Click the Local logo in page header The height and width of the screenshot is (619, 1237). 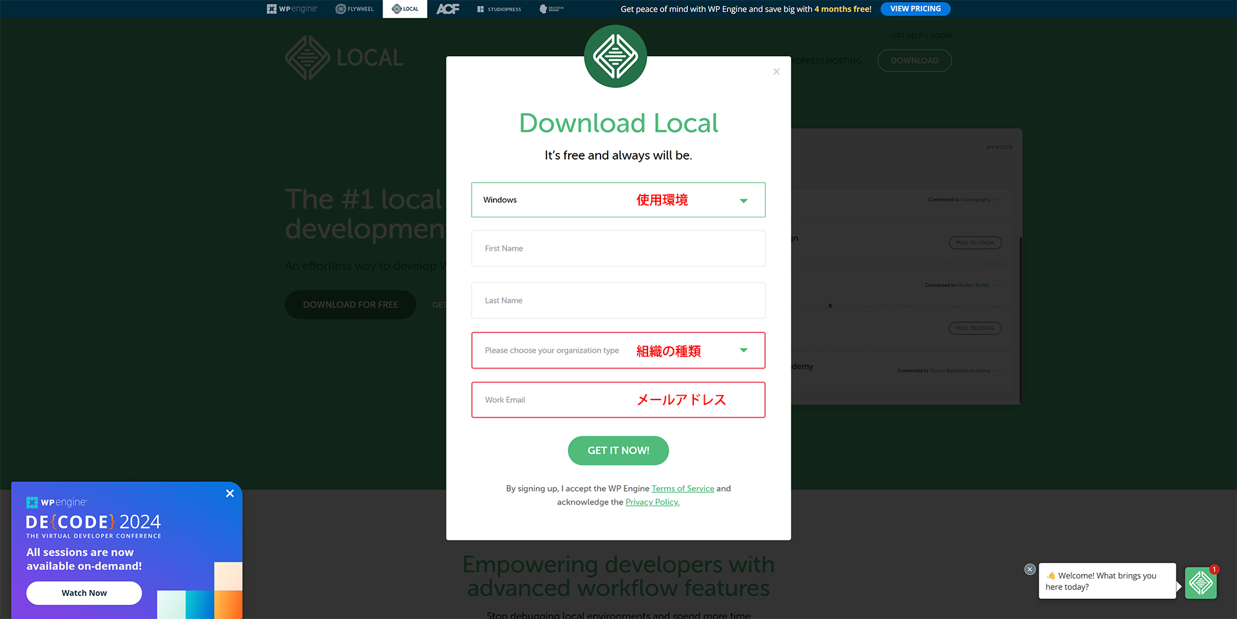344,58
